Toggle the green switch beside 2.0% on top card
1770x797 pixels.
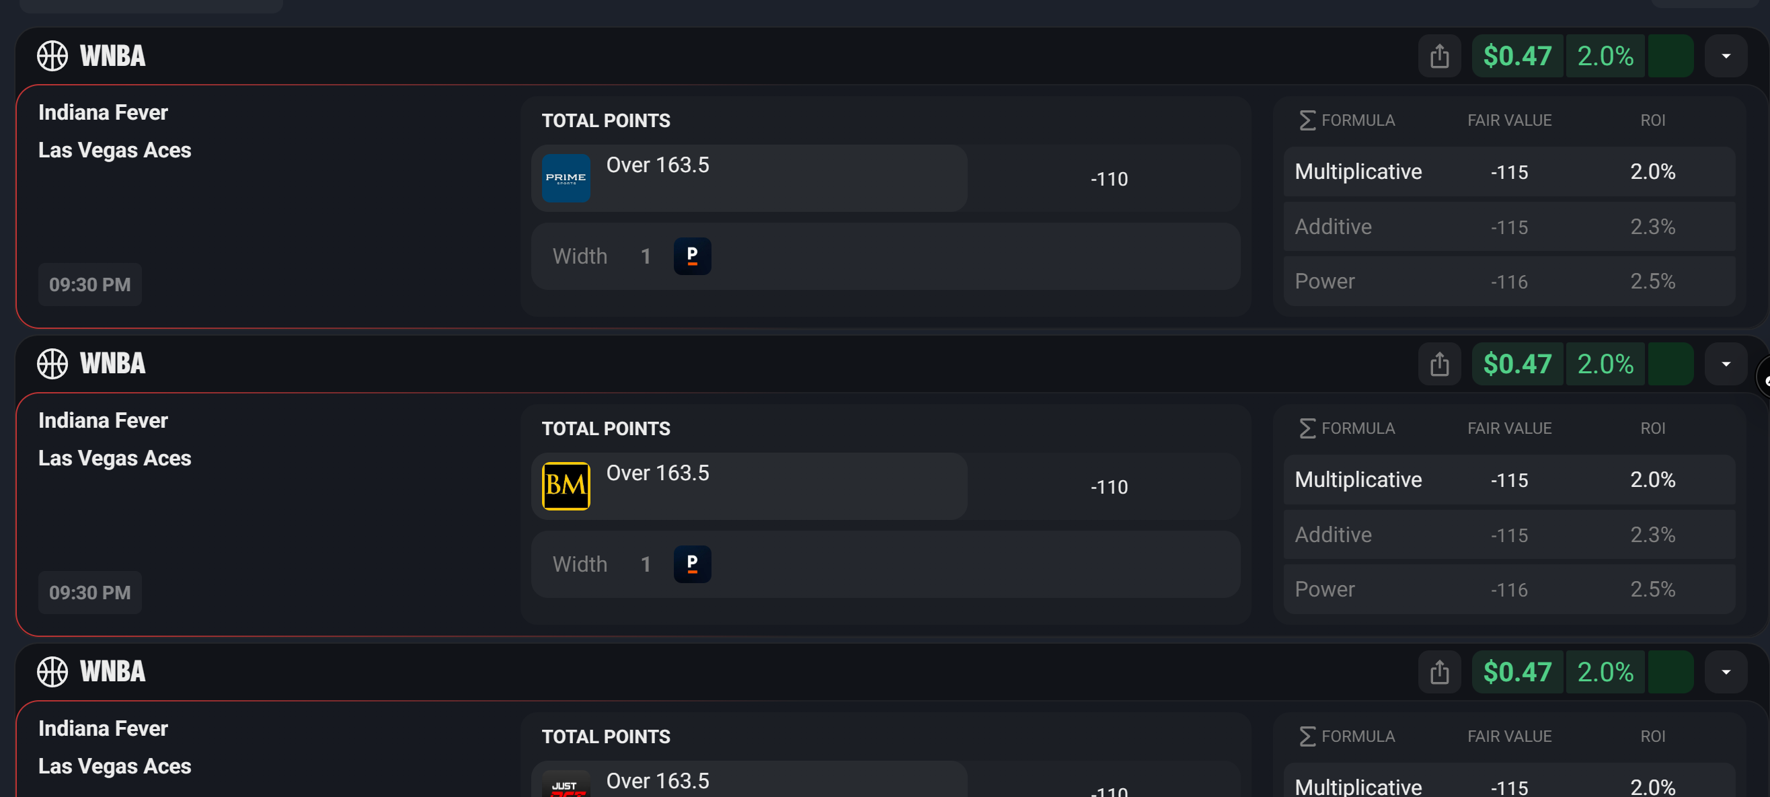tap(1672, 56)
